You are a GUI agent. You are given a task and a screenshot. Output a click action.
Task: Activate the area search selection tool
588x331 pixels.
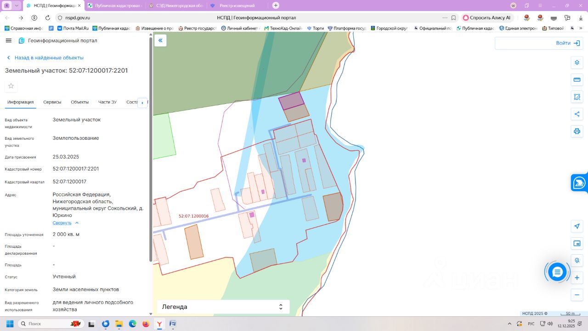point(577,97)
